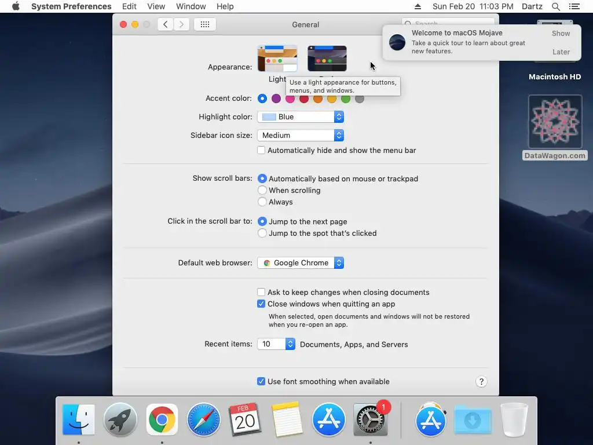
Task: Show all preferences grid button
Action: tap(204, 24)
